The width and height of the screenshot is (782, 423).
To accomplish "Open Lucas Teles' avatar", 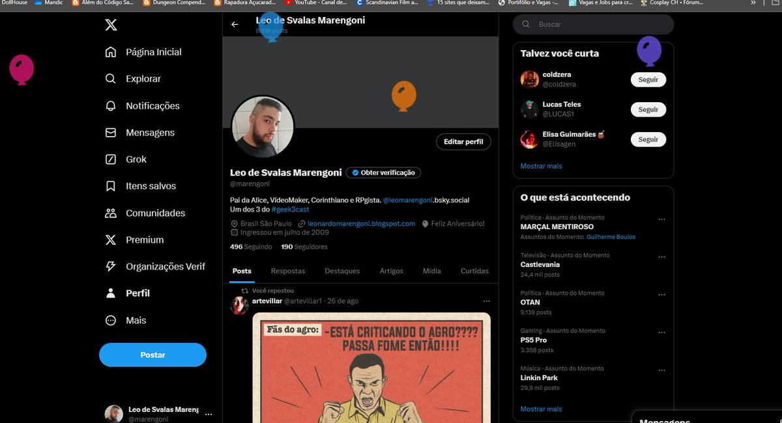I will point(529,109).
